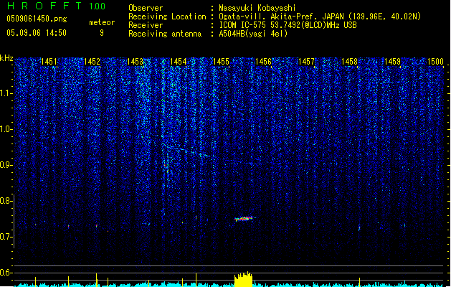Click the 0.7 kHz axis label
Image resolution: width=451 pixels, height=287 pixels.
tap(6, 237)
